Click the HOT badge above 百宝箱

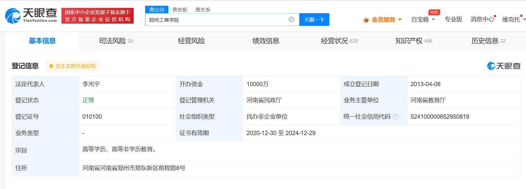click(x=434, y=12)
